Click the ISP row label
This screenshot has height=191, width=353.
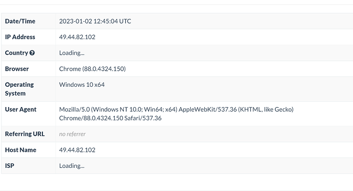[x=9, y=166]
